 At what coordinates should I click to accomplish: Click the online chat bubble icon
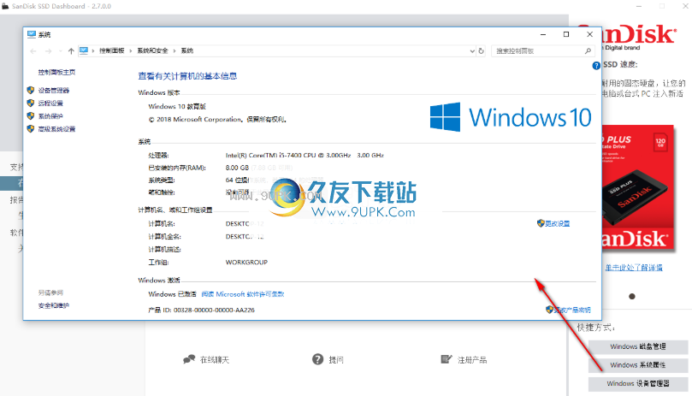coord(189,359)
